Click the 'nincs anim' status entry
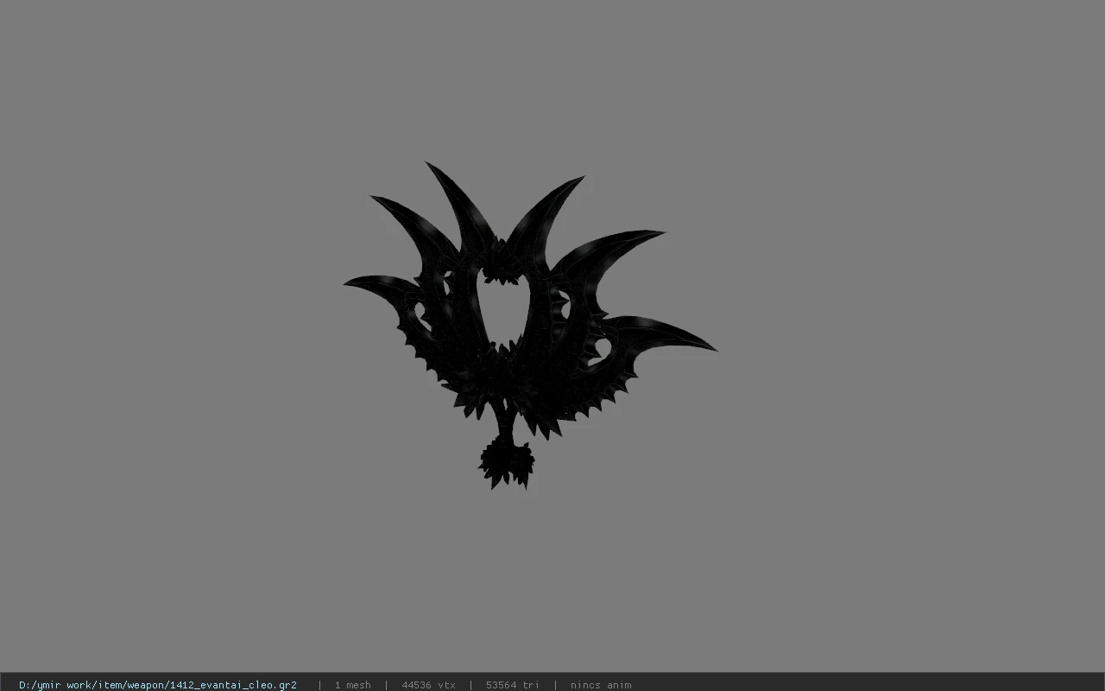Image resolution: width=1105 pixels, height=691 pixels. 601,685
